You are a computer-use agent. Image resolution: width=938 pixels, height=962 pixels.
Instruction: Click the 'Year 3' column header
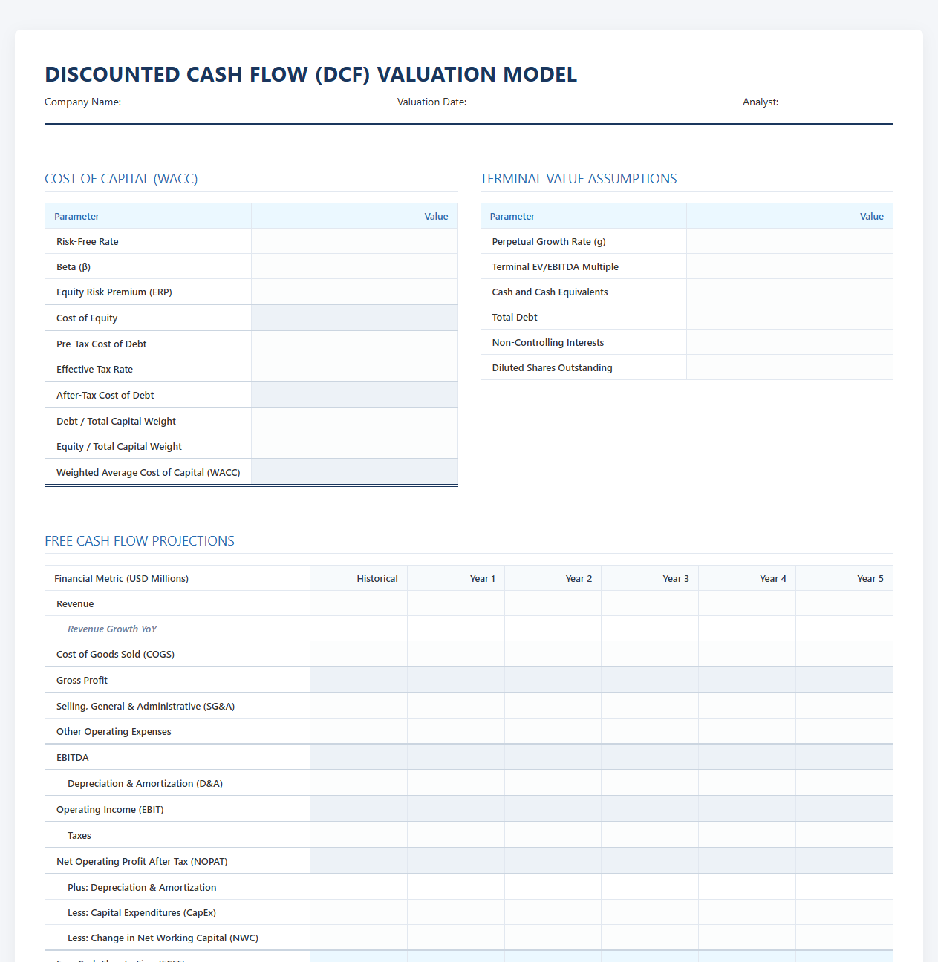(676, 578)
